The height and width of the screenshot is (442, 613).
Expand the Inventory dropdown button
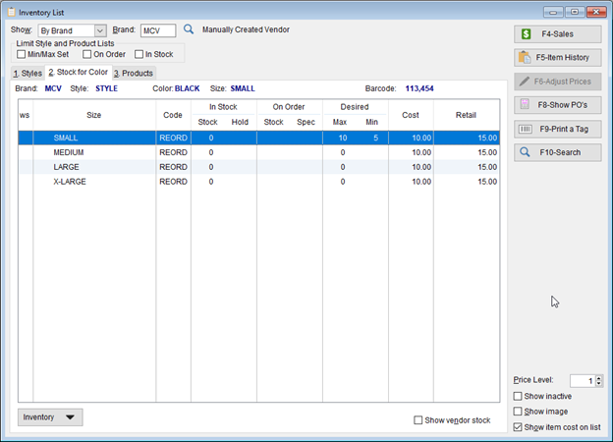[50, 416]
